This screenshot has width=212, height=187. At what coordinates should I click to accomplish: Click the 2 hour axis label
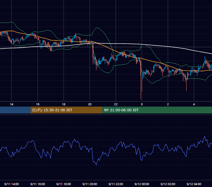168,104
